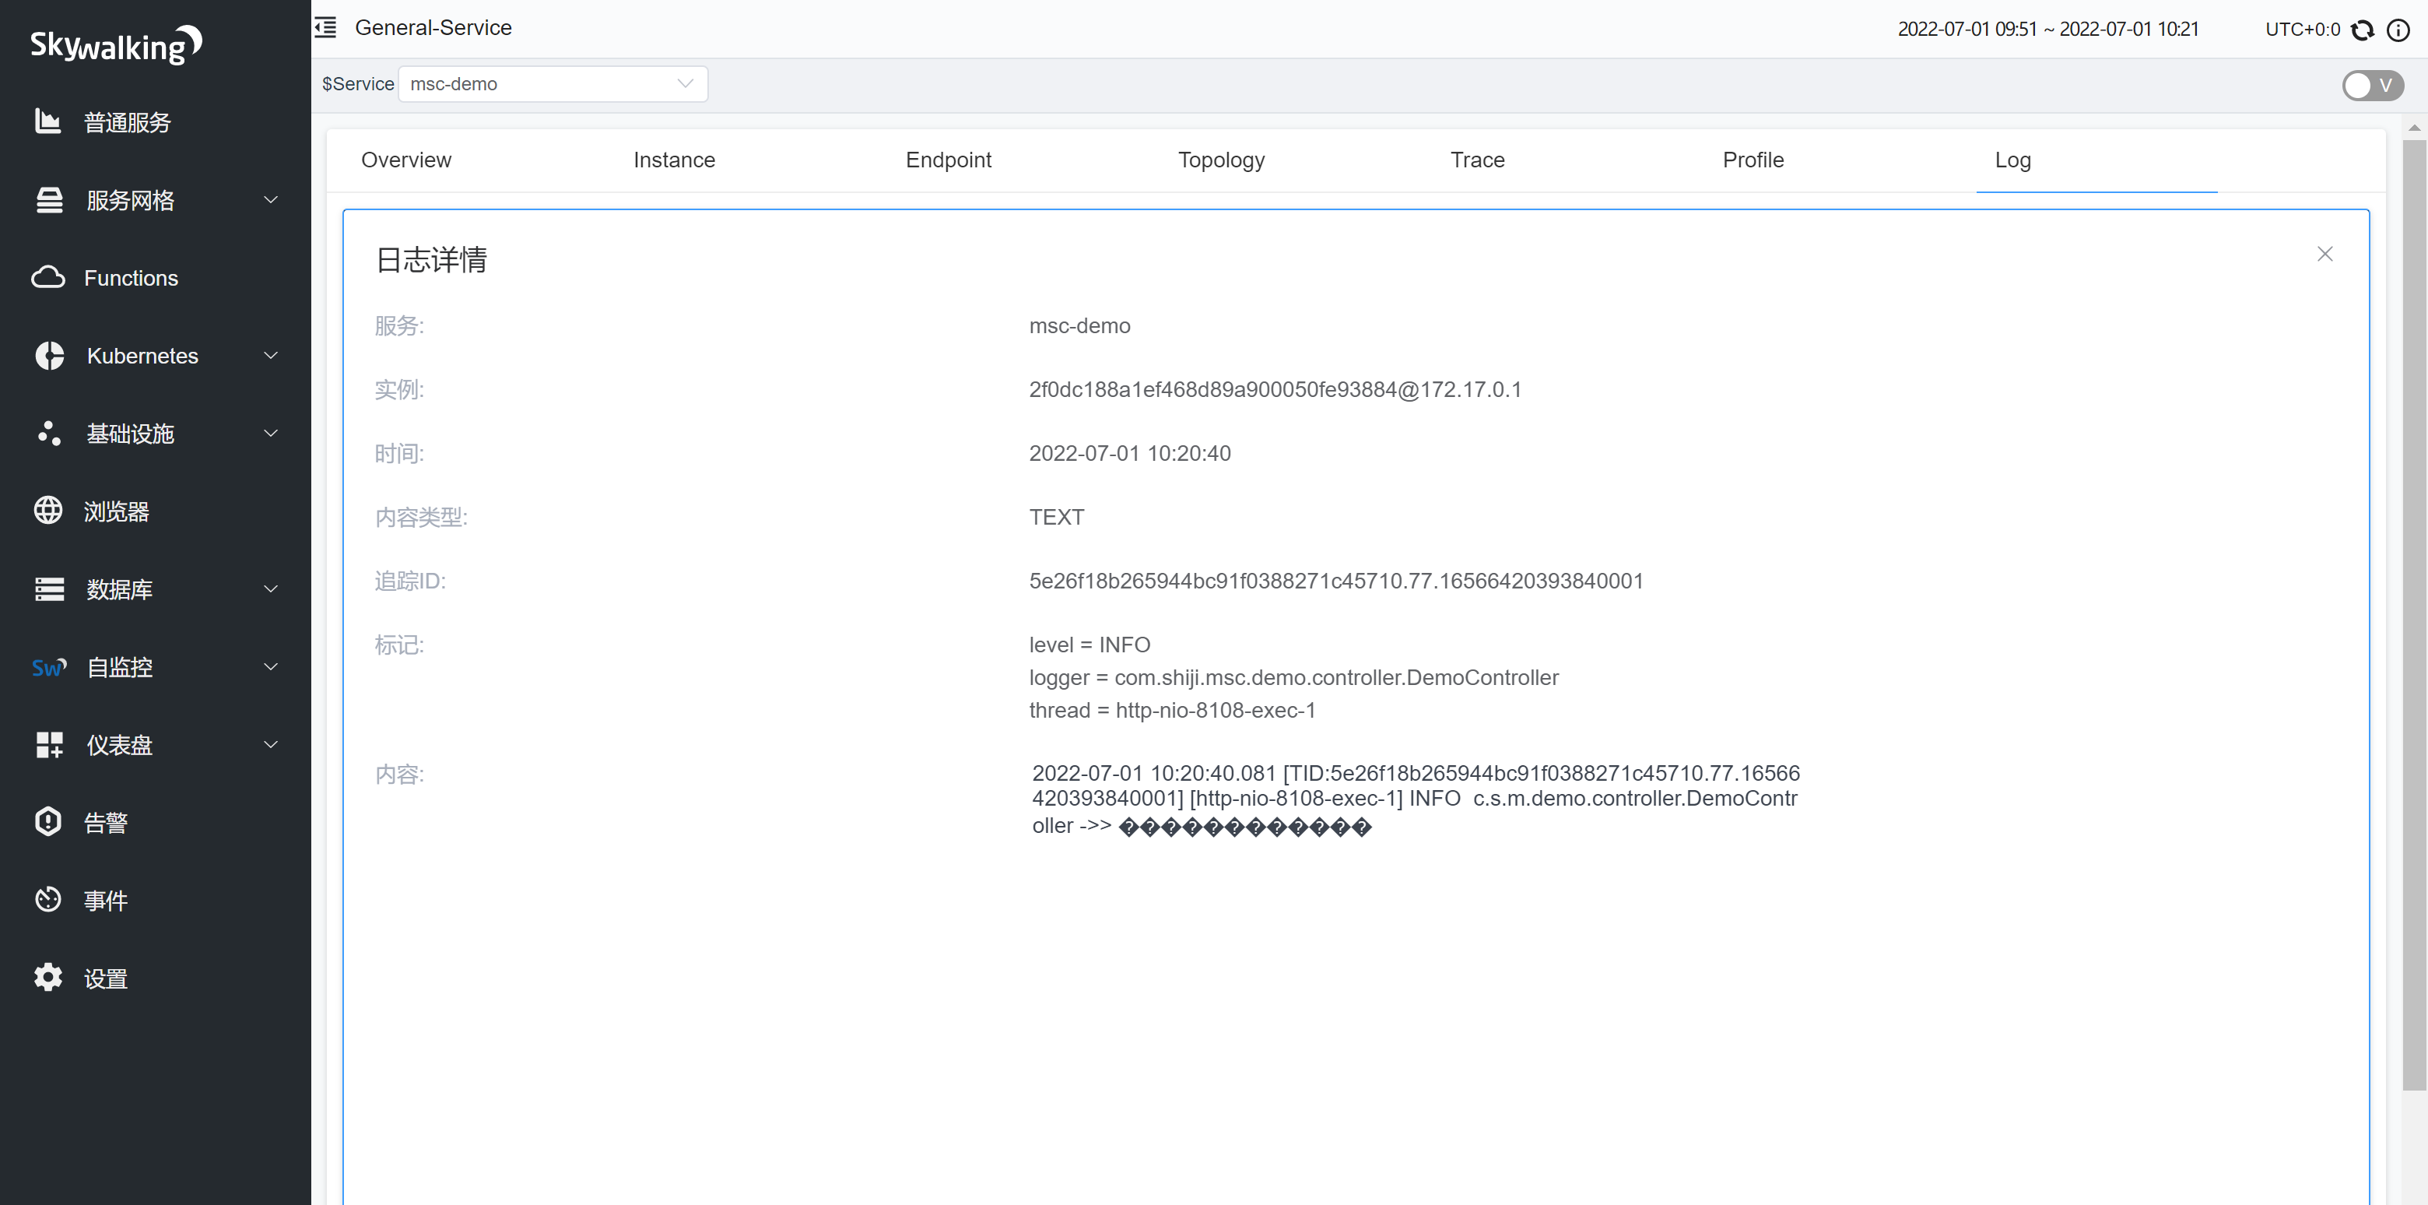The image size is (2428, 1205).
Task: Click the 仪表盘 grid icon
Action: click(49, 745)
